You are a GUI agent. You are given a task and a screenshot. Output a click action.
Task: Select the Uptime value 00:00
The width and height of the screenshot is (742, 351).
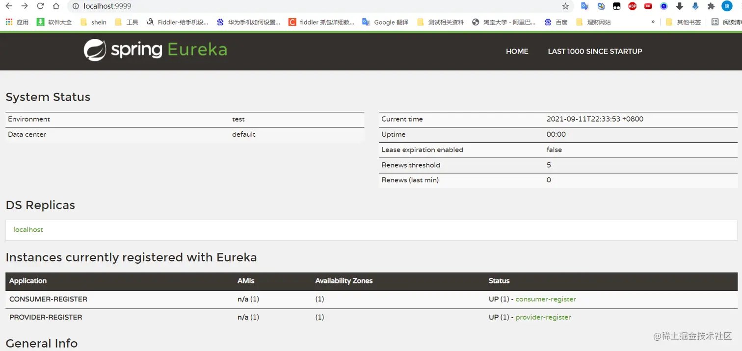(x=556, y=134)
